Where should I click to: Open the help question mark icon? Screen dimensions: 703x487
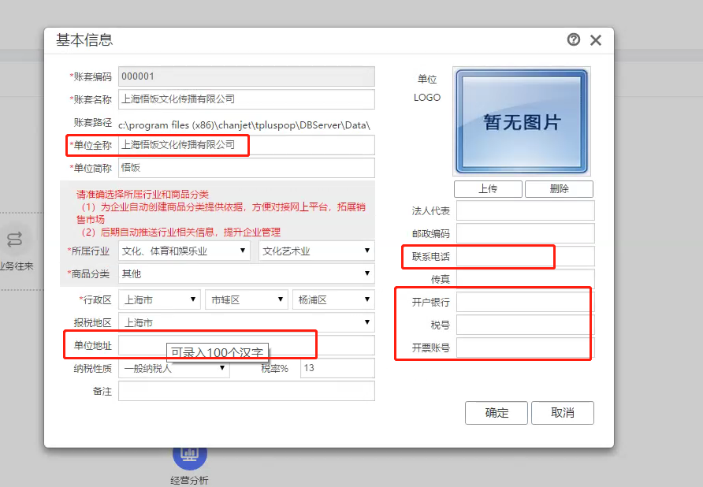(x=574, y=40)
